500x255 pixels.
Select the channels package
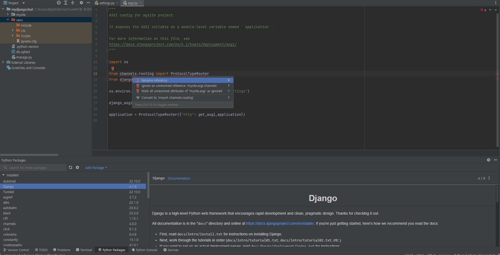pos(73,224)
